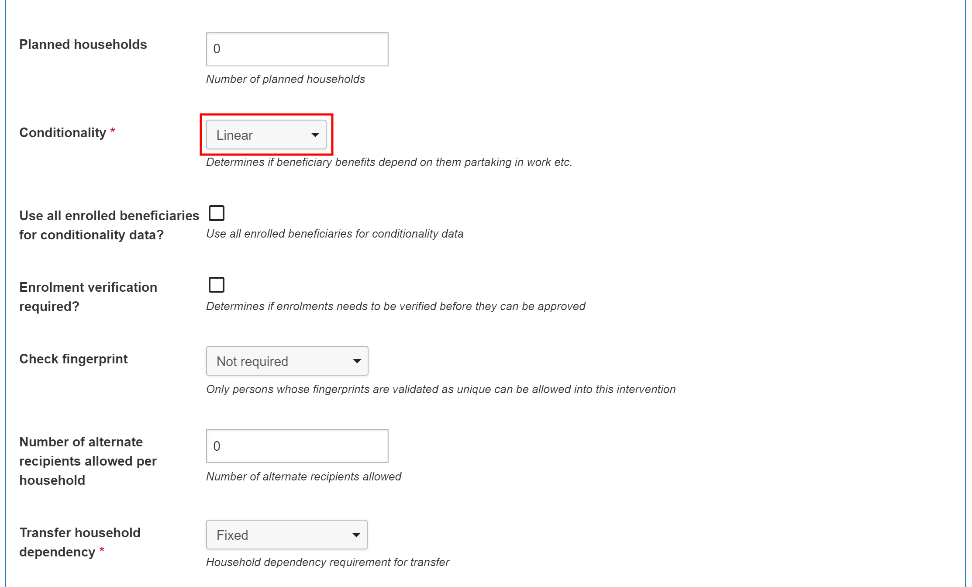
Task: Click the enrolments verified help text
Action: [x=396, y=306]
